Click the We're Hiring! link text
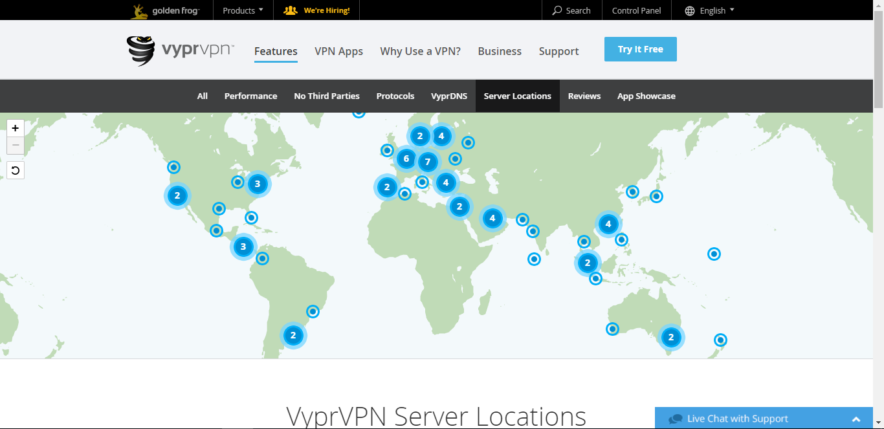Viewport: 884px width, 429px height. pos(327,11)
